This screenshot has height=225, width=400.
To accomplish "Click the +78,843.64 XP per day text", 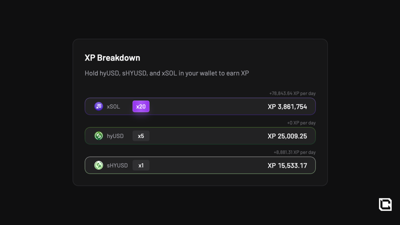I will pos(292,93).
